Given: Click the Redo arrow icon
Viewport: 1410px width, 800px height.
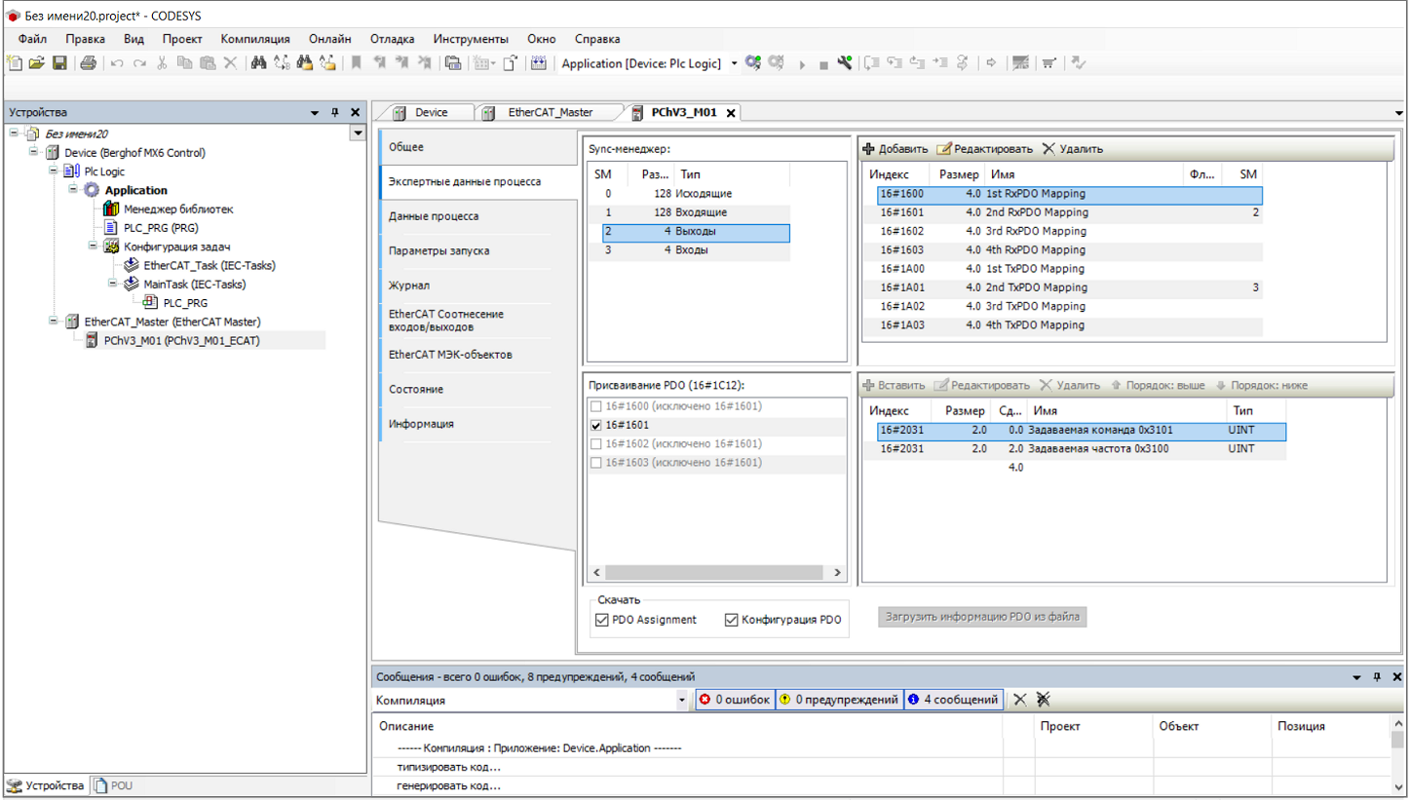Looking at the screenshot, I should [x=139, y=63].
